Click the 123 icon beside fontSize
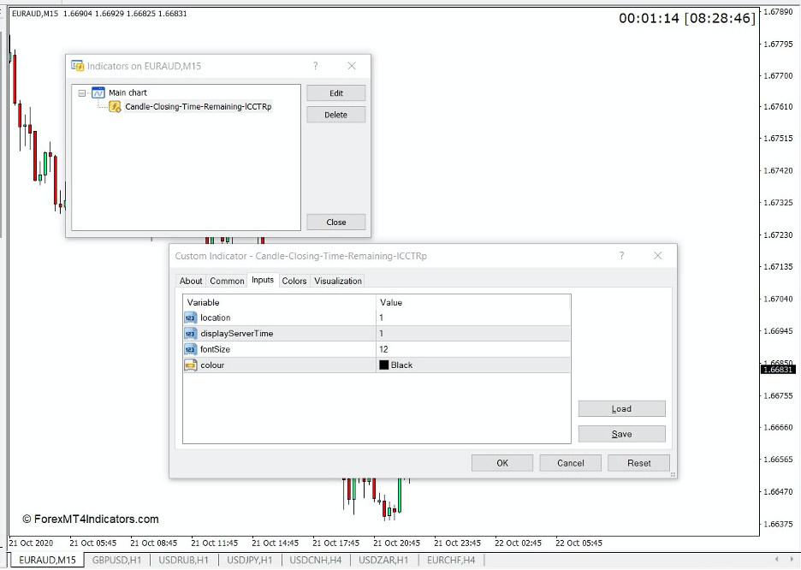The width and height of the screenshot is (801, 570). click(189, 348)
